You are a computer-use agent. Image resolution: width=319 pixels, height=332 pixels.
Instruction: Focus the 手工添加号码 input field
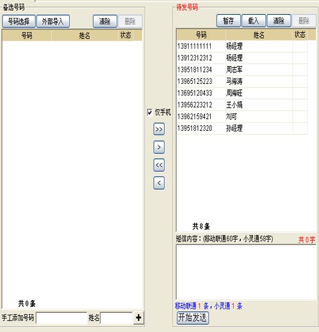61,318
